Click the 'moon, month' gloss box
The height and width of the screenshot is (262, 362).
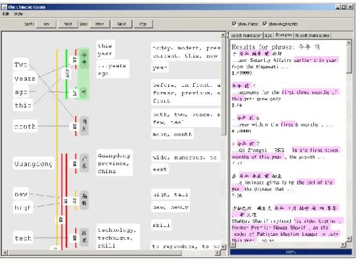point(172,134)
